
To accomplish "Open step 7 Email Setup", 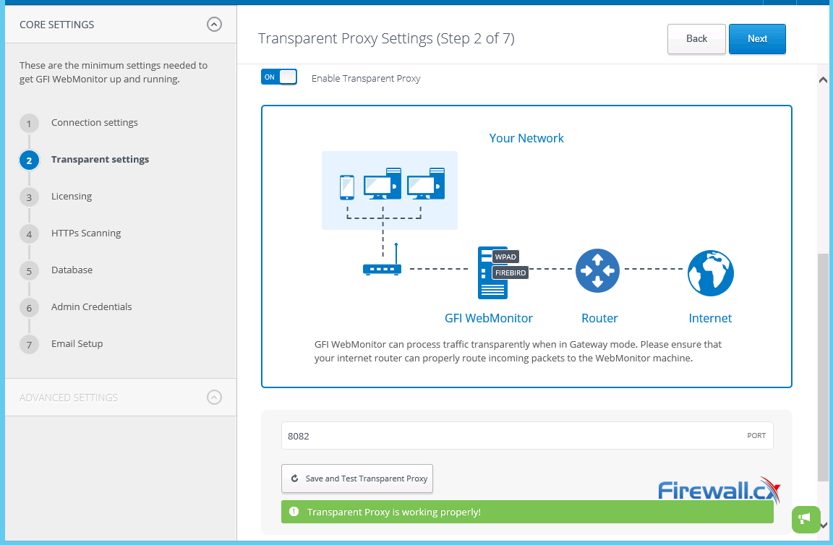I will tap(77, 343).
